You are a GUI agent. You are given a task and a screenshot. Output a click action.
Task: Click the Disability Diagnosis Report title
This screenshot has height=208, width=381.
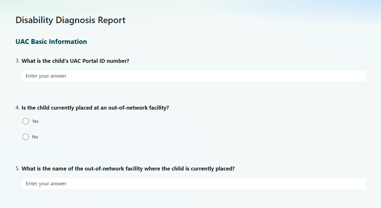point(70,20)
